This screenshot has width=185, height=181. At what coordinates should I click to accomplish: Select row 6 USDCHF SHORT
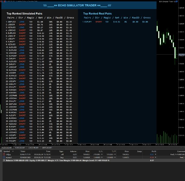(39, 36)
